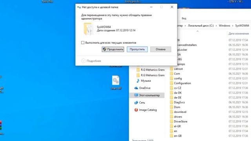Sort by Дата изменения column header
The image size is (251, 141).
(238, 34)
